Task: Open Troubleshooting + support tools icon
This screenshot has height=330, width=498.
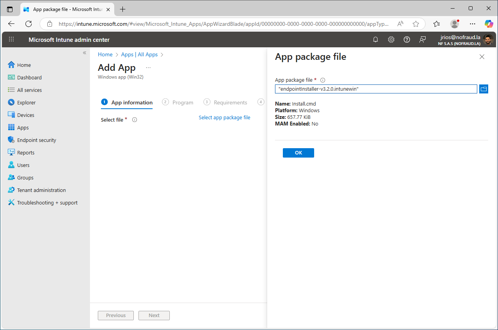Action: [11, 203]
